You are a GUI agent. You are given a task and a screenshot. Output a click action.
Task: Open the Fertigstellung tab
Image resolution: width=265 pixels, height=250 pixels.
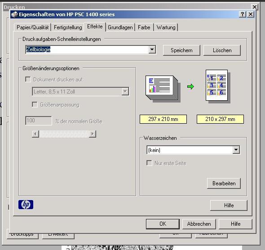[68, 27]
